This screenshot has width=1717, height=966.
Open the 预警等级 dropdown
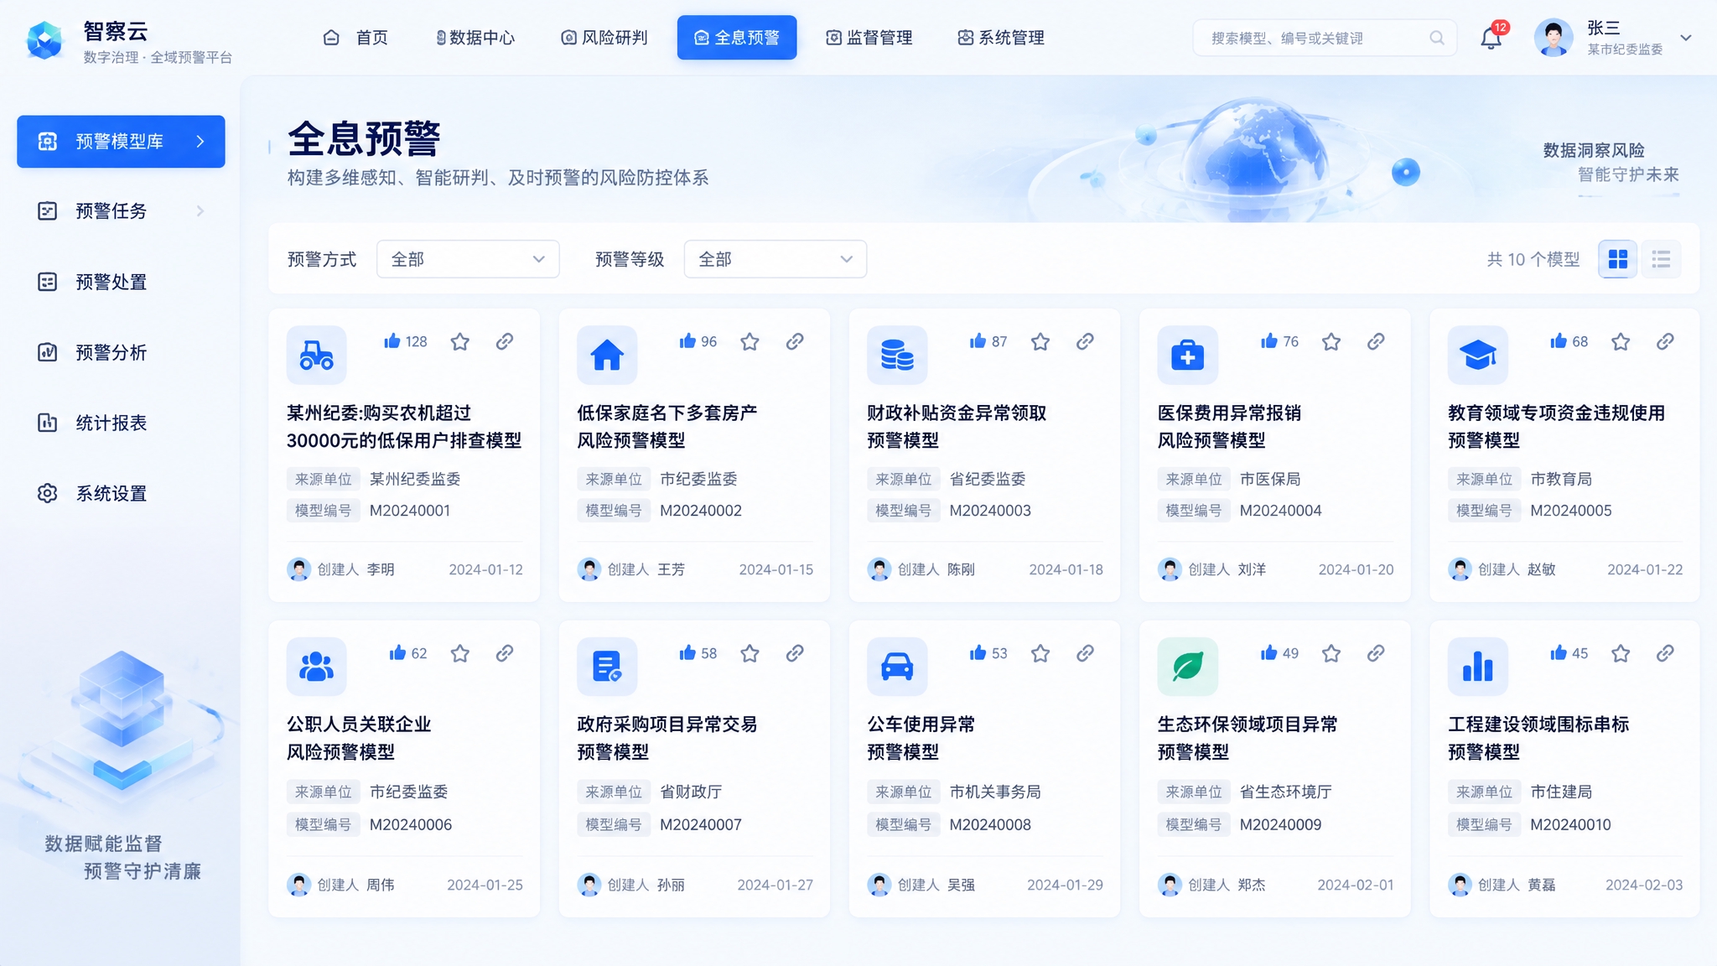776,259
